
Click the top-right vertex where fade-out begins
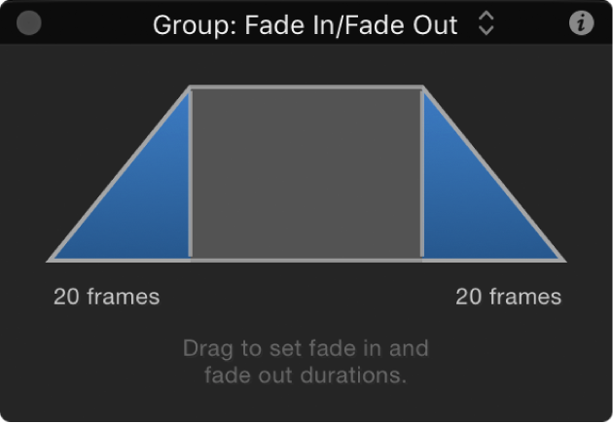(422, 89)
